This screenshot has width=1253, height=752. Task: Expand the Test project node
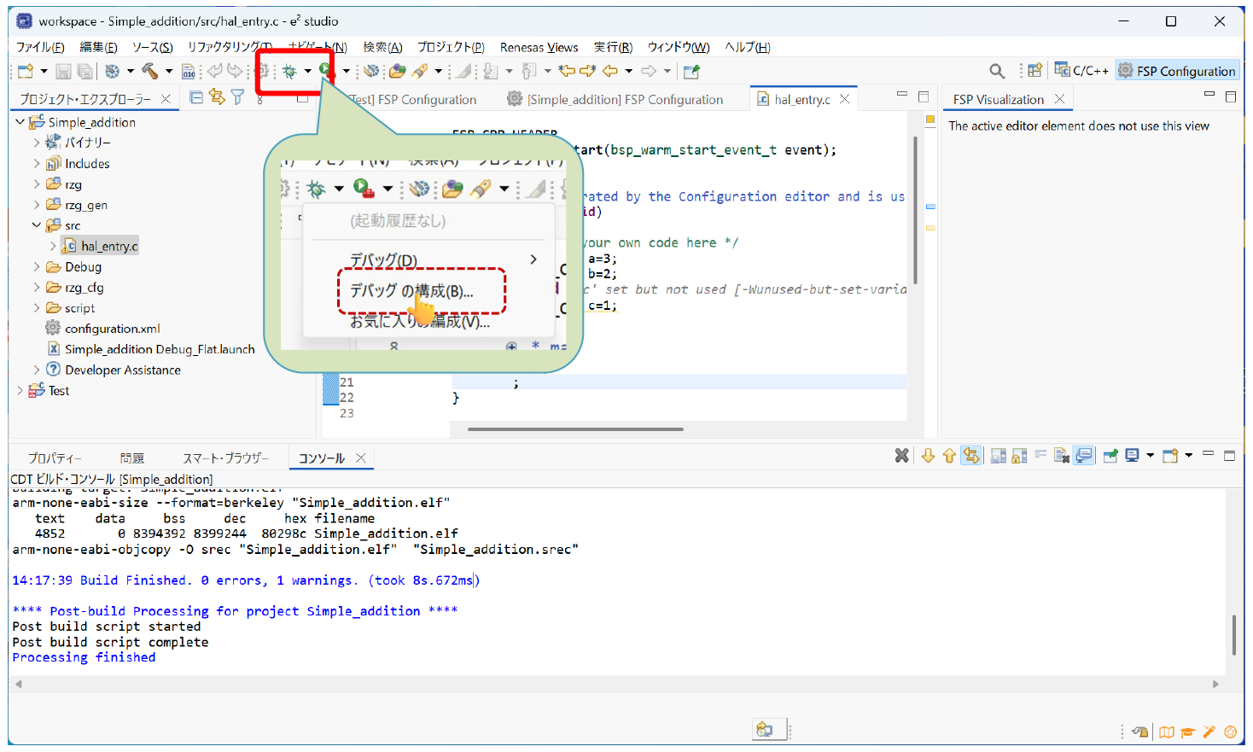(x=20, y=391)
